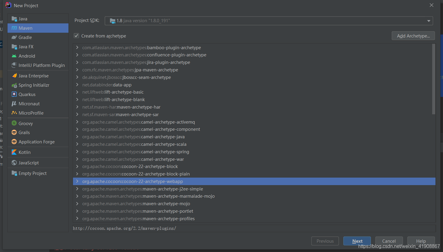Image resolution: width=443 pixels, height=252 pixels.
Task: Click the Groovy green icon
Action: point(14,123)
